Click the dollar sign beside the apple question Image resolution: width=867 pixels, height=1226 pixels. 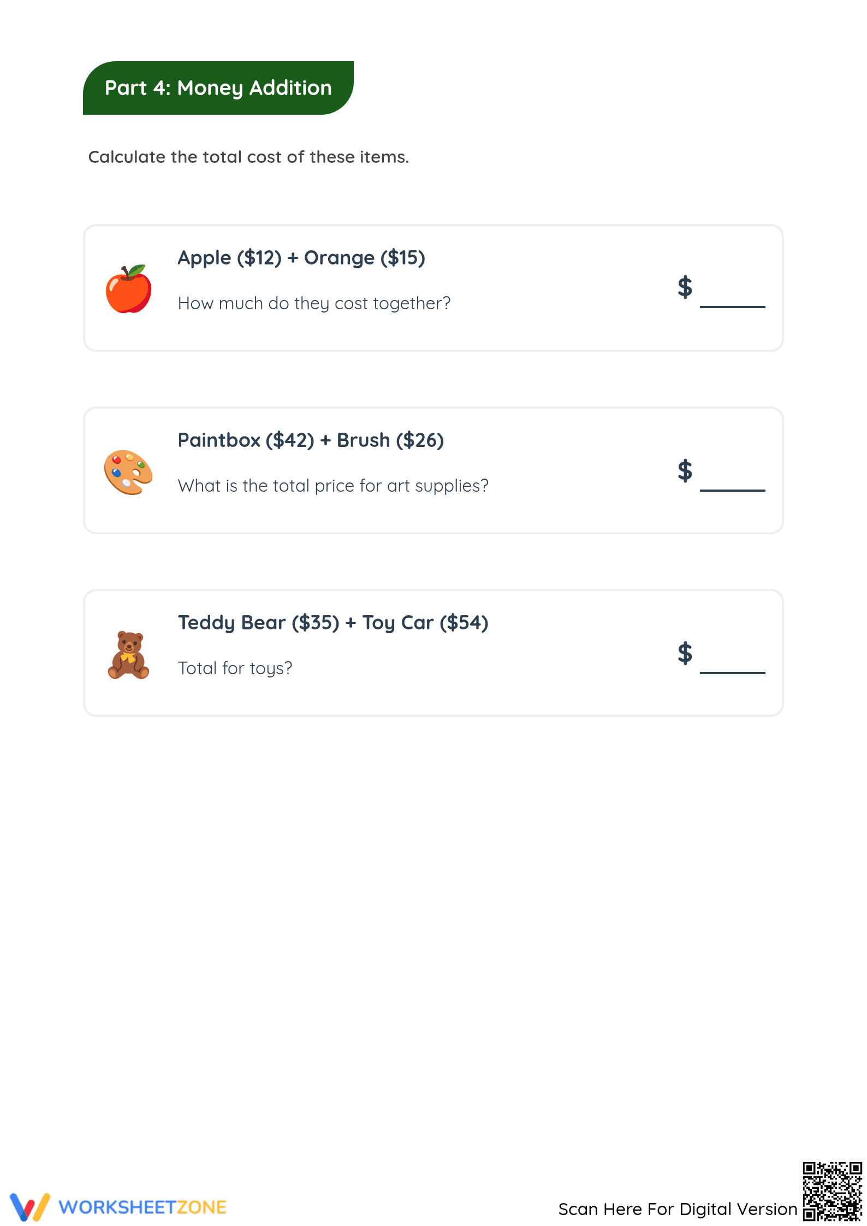tap(685, 287)
